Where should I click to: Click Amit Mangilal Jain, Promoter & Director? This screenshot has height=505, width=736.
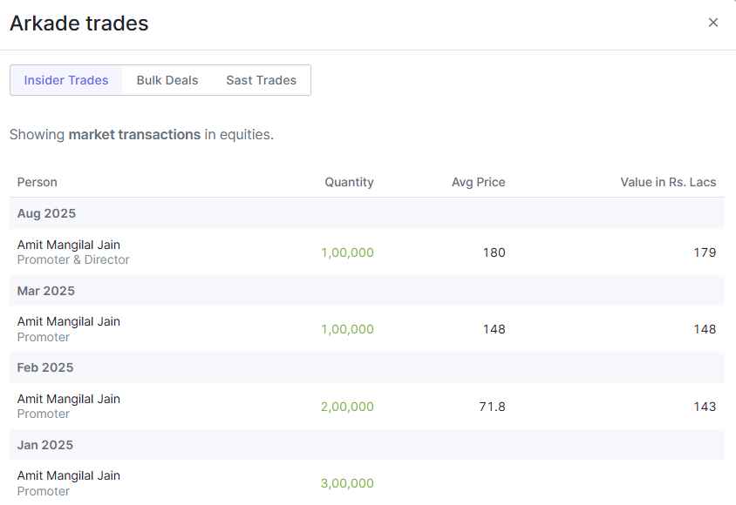73,252
